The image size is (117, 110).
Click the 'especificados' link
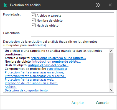pos(56,69)
